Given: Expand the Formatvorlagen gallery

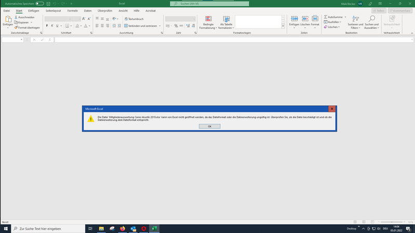Looking at the screenshot, I should click(283, 26).
